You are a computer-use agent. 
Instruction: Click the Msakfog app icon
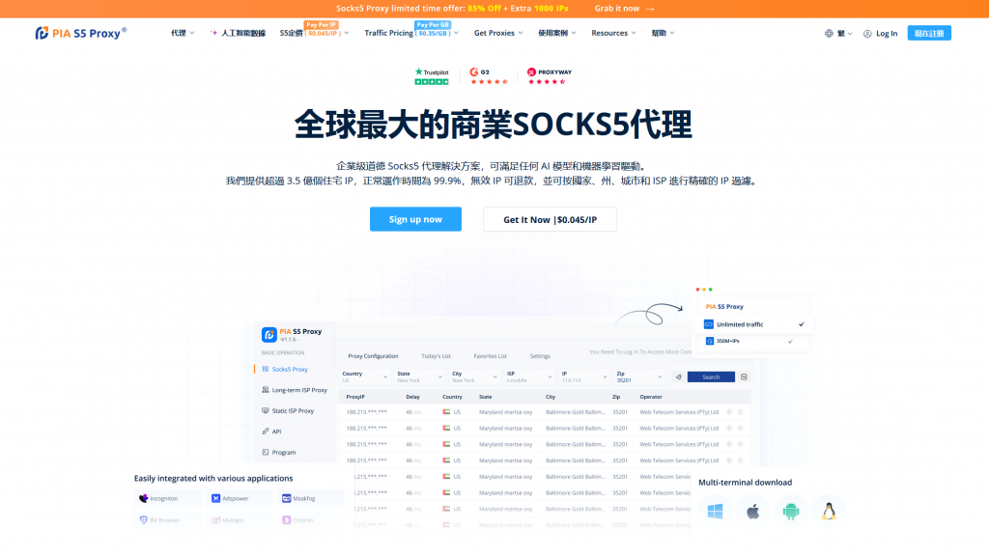(x=286, y=498)
